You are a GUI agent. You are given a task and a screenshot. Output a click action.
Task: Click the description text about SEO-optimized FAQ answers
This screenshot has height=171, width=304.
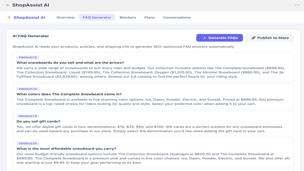pos(123,47)
